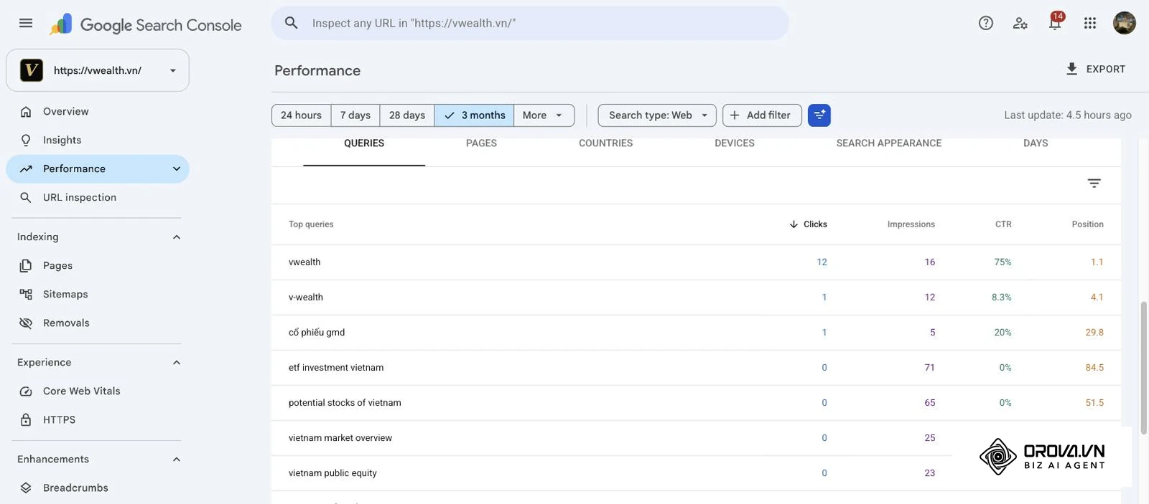Switch to the DAYS tab
1149x504 pixels.
[1036, 143]
